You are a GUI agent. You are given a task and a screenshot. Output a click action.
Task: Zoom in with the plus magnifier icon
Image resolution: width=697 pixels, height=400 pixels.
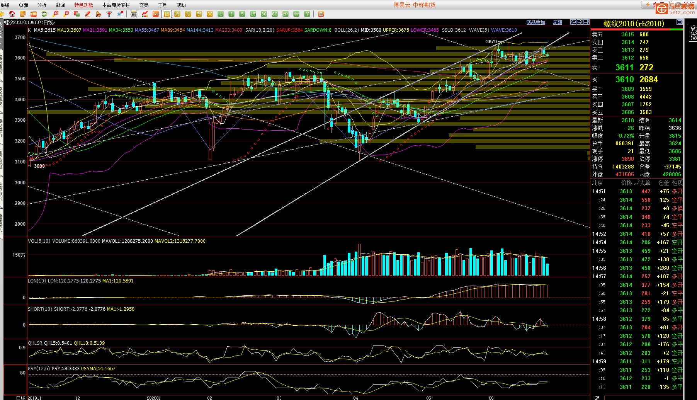click(x=55, y=14)
